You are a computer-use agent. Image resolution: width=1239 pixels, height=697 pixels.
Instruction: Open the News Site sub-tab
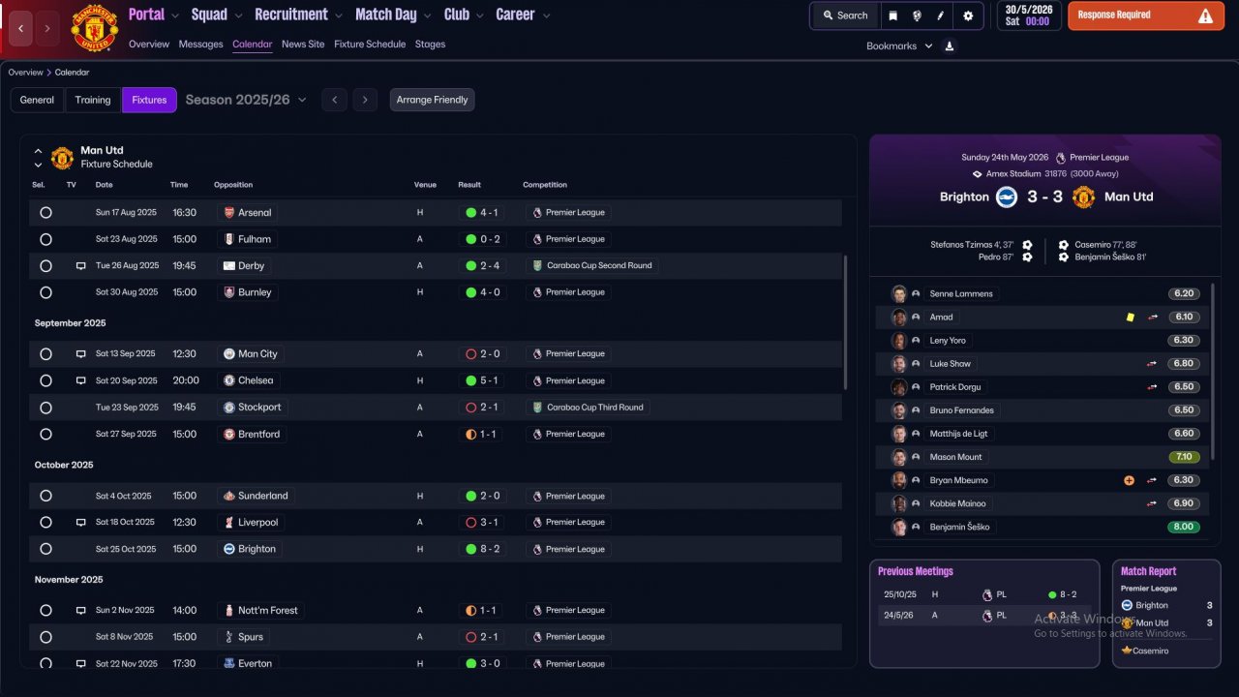tap(303, 45)
